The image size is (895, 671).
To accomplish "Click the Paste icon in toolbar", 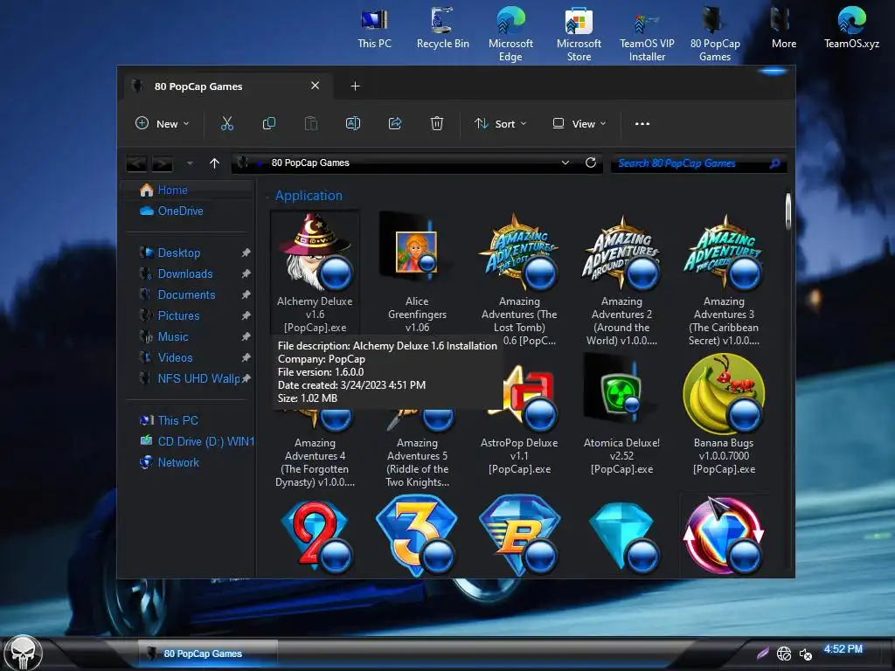I will 310,123.
